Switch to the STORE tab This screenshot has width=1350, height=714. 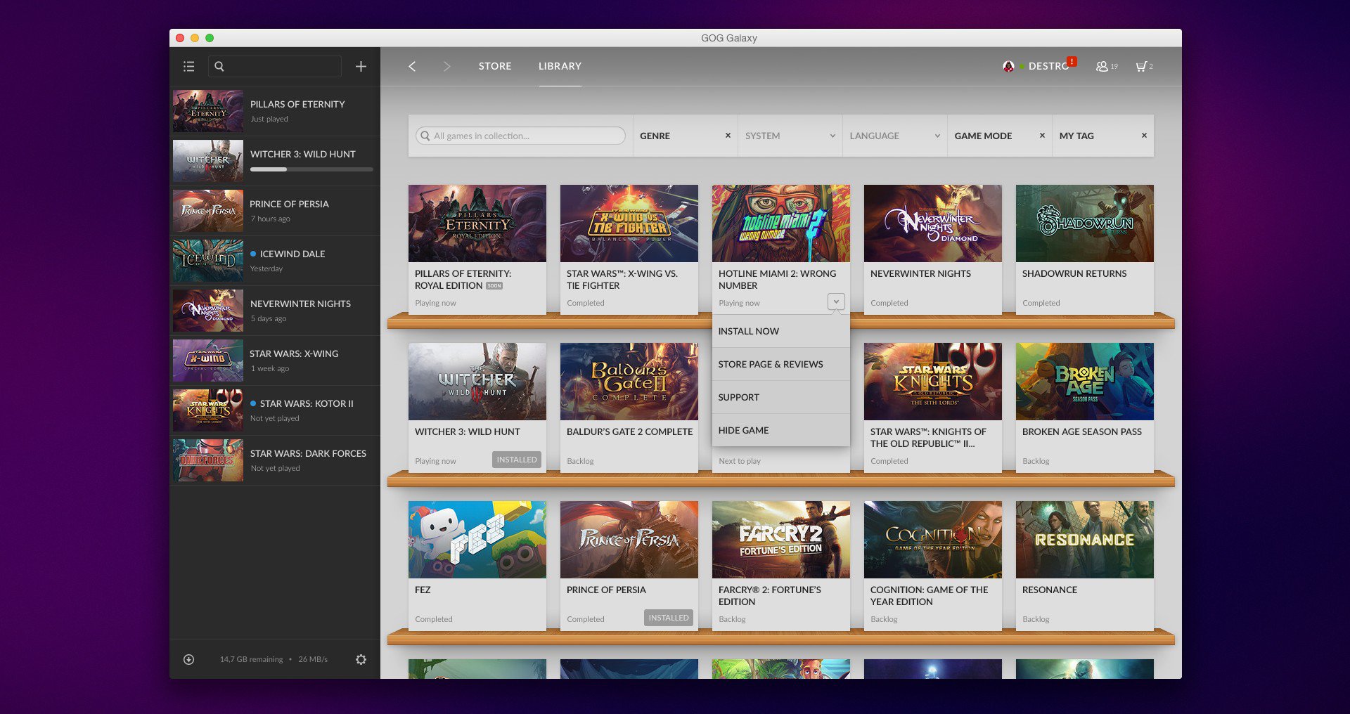point(495,66)
